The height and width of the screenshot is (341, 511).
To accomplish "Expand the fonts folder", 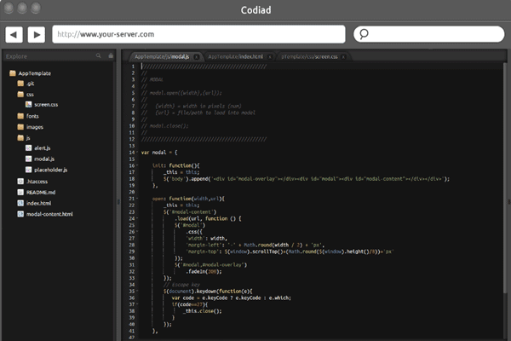I will (x=32, y=116).
